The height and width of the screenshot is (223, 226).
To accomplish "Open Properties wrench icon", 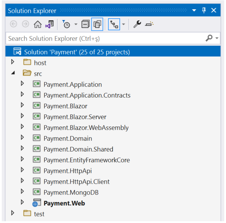I will (x=137, y=24).
